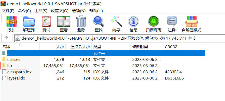This screenshot has width=225, height=101.
Task: Open the Options (选项) menu
Action: click(x=79, y=11)
